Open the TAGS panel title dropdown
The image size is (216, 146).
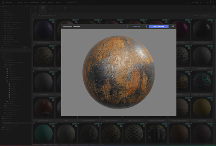3,47
